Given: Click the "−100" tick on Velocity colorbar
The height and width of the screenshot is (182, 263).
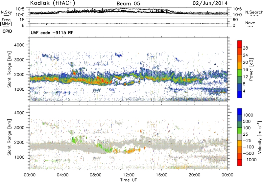Looking at the screenshot, I should (x=249, y=147).
